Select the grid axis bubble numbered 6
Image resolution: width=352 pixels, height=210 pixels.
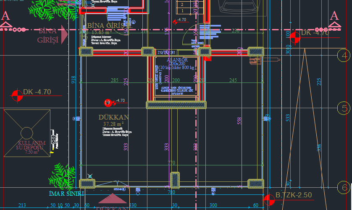pyautogui.click(x=344, y=187)
